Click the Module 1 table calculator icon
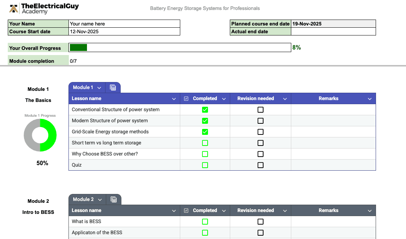This screenshot has height=239, width=406. coord(113,88)
